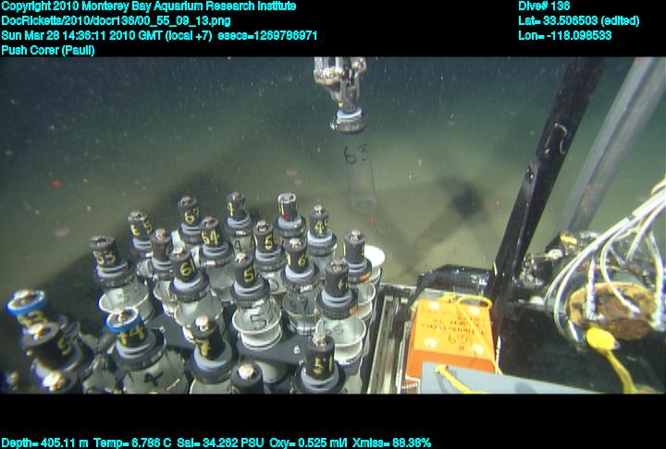Viewport: 666px width, 449px height.
Task: Click the core handle labeled 64
Action: pyautogui.click(x=210, y=233)
